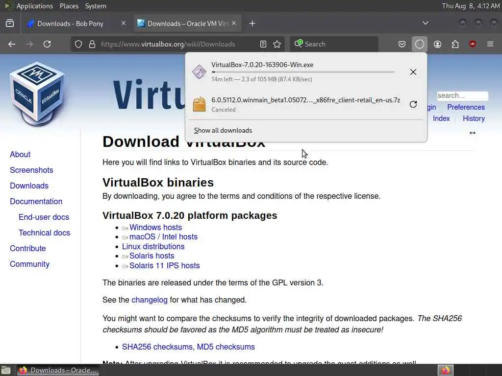Screen dimensions: 502x376
Task: Open Downloads in the sidebar
Action: (29, 186)
